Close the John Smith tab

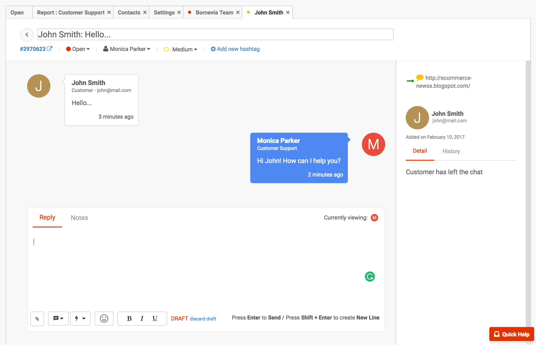tap(288, 12)
